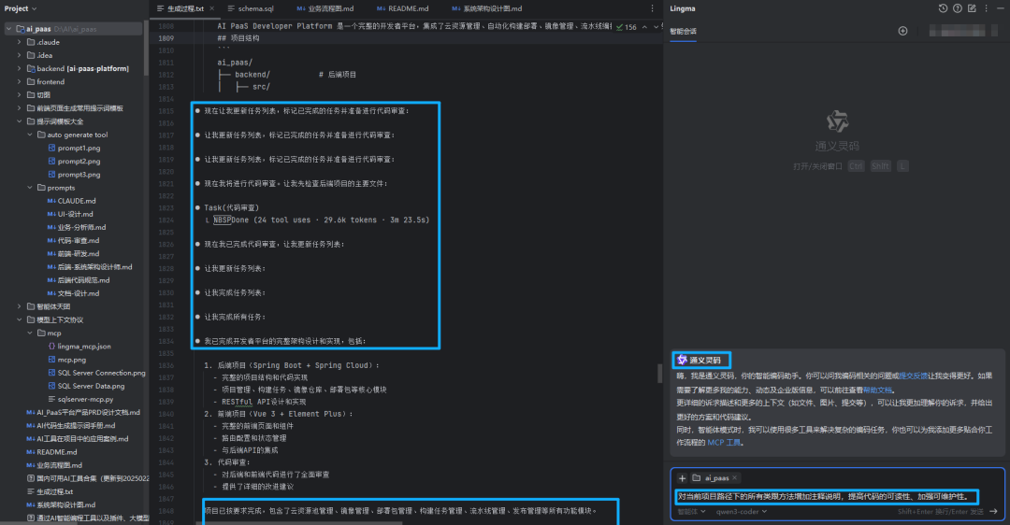Open 业务-分析师.md file

pos(81,227)
